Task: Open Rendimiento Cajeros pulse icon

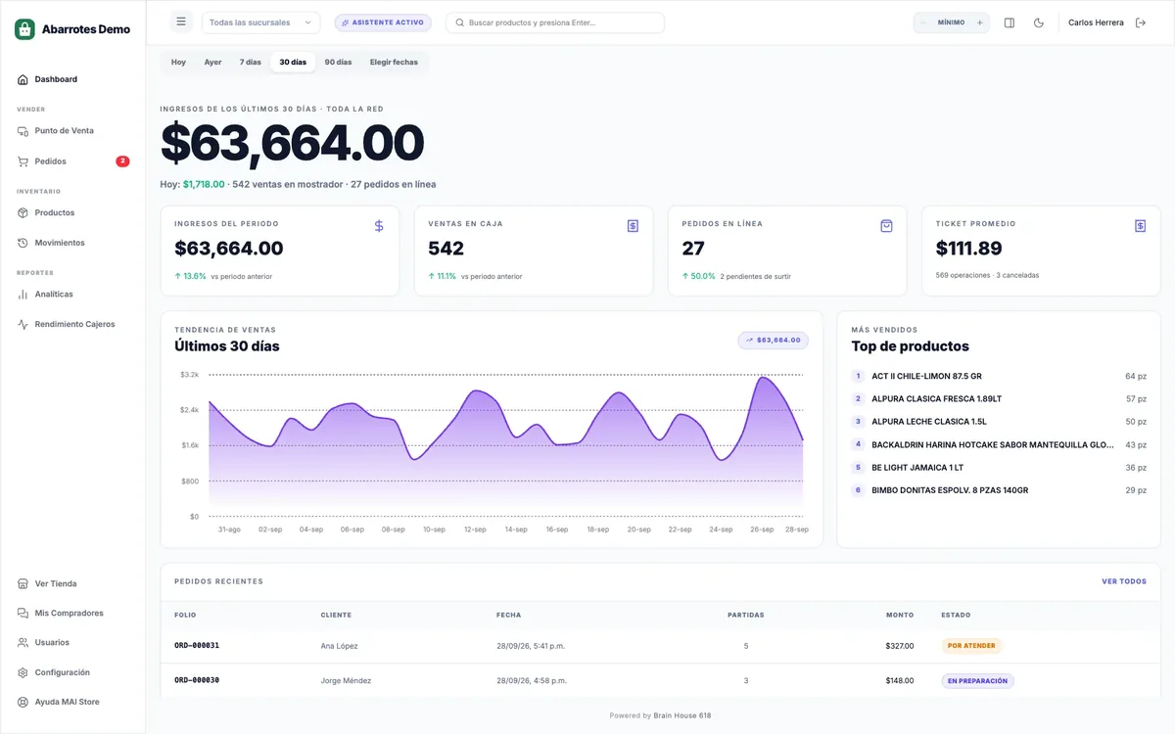Action: coord(23,324)
